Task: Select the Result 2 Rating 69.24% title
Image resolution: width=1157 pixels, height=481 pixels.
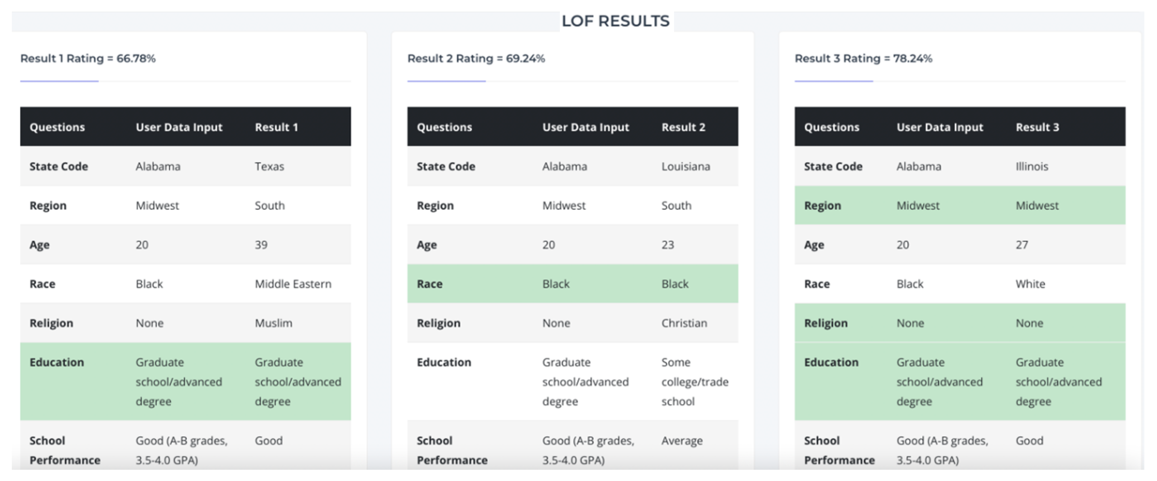Action: coord(476,58)
